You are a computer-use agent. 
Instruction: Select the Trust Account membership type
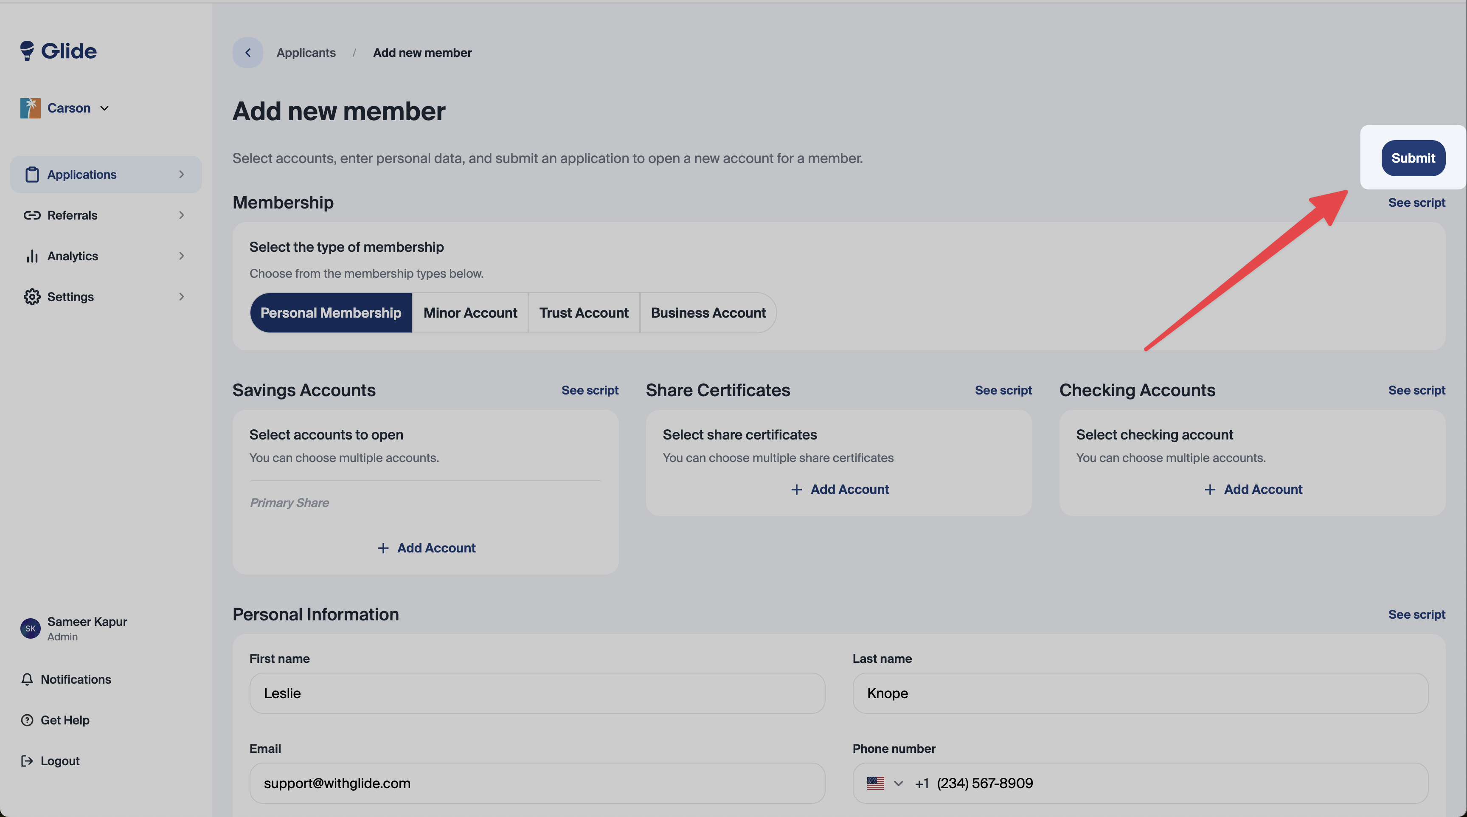(584, 313)
